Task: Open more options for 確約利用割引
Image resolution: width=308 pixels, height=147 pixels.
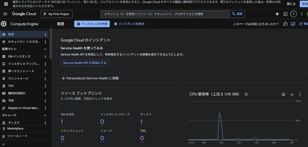Action: tap(45, 94)
